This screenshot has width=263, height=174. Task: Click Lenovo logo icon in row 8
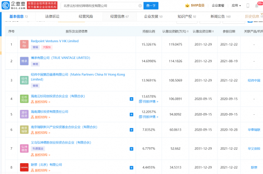[x=24, y=167]
